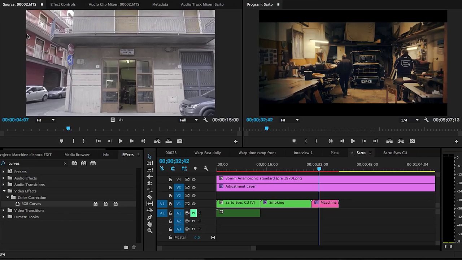
Task: Play the Program monitor sequence
Action: (x=353, y=141)
